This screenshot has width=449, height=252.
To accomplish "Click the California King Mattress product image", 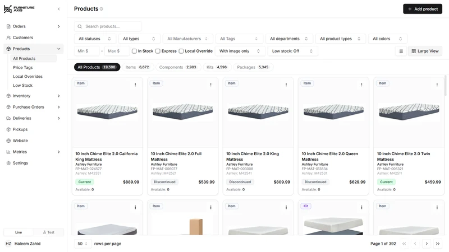I will [107, 112].
